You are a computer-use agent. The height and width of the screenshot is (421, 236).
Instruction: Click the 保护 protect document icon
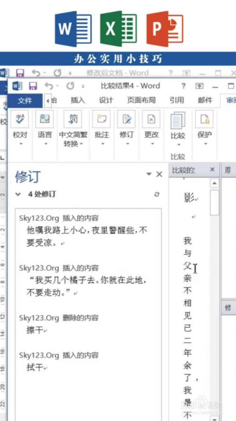click(x=204, y=119)
